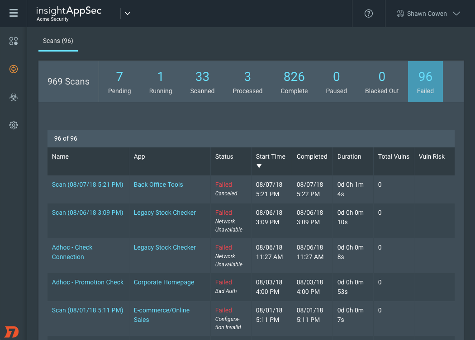Open the Corporate Homepage app link

pyautogui.click(x=164, y=282)
